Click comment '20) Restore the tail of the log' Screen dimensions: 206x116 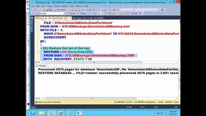[x=66, y=48]
